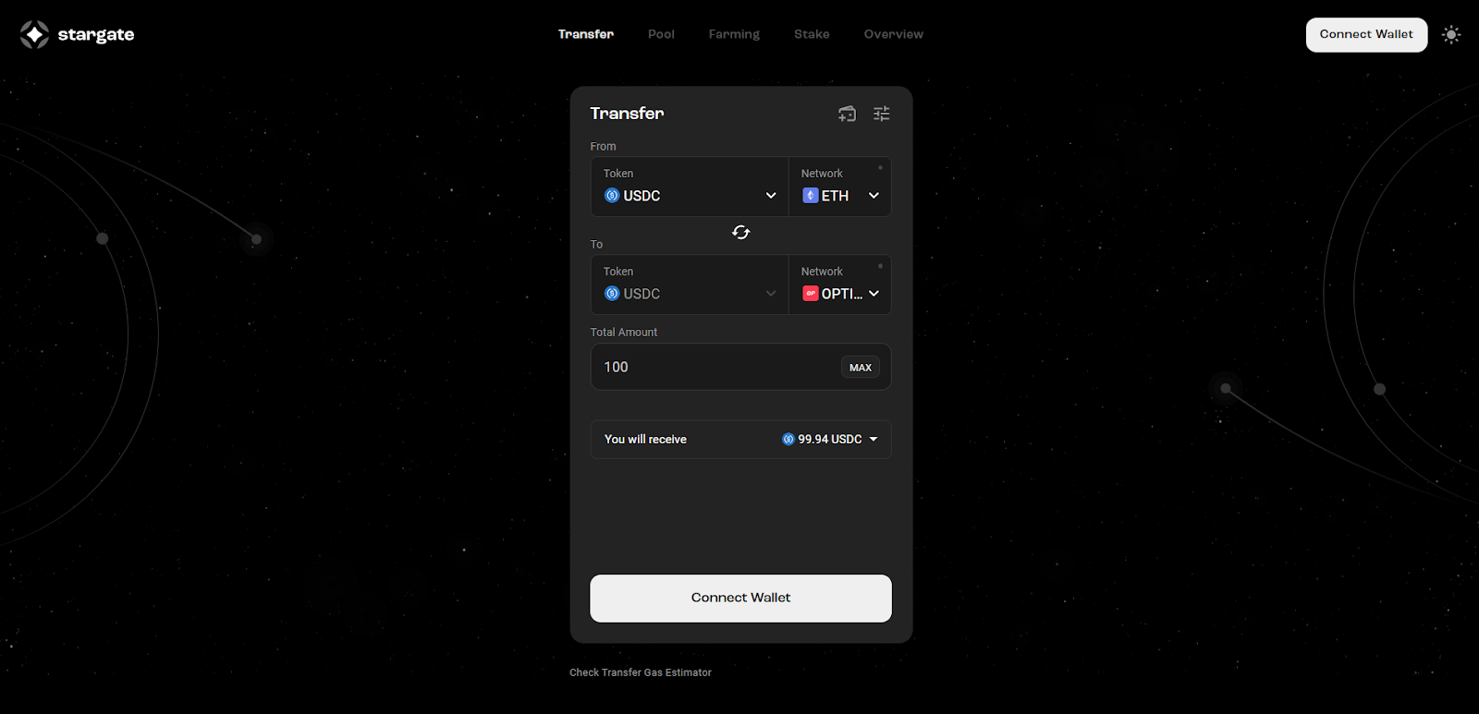This screenshot has height=714, width=1479.
Task: Toggle the light theme sun icon
Action: [1451, 34]
